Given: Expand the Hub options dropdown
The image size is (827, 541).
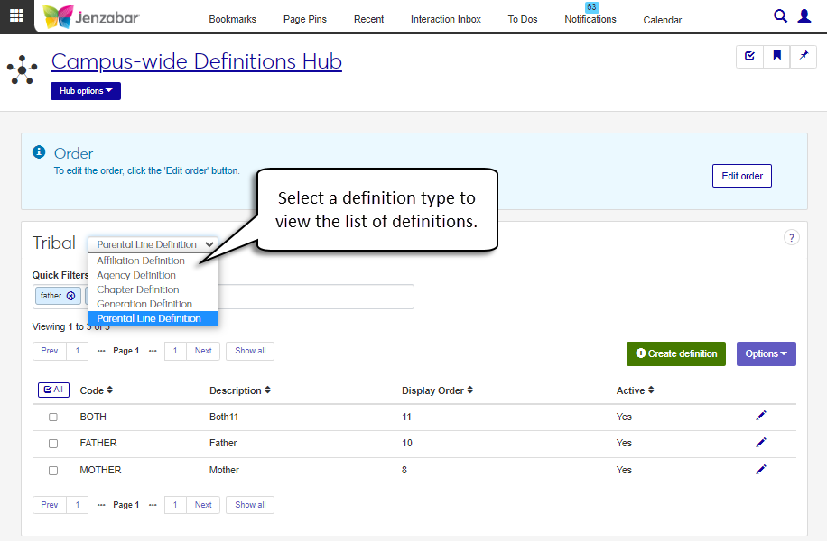Looking at the screenshot, I should pyautogui.click(x=86, y=91).
